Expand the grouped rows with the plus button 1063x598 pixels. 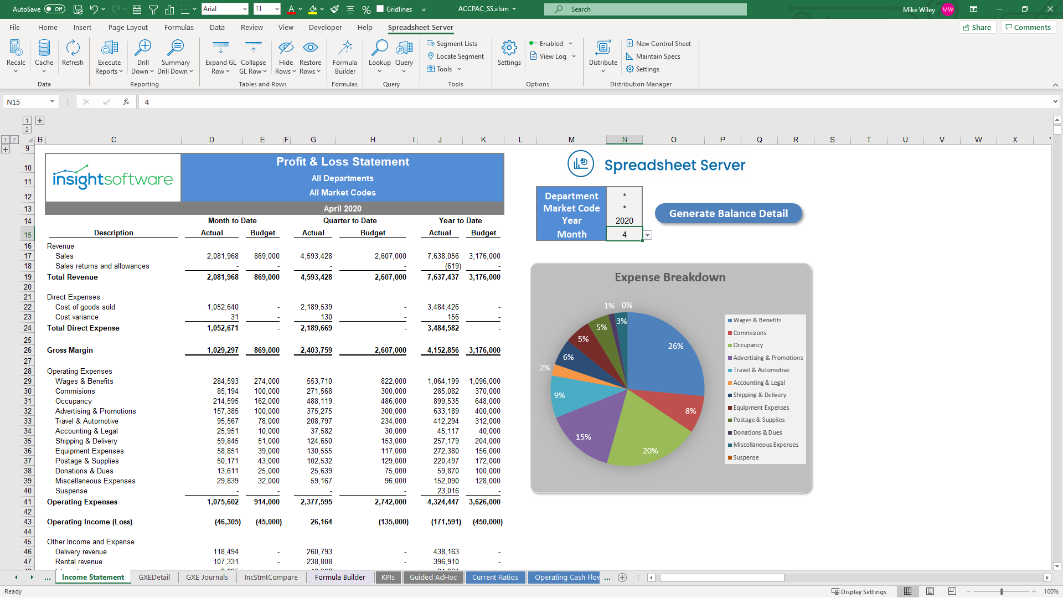[6, 149]
